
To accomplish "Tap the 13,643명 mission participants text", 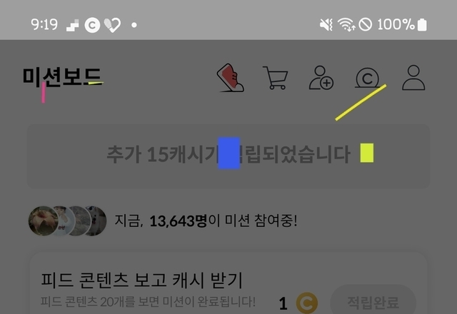I will [x=178, y=221].
